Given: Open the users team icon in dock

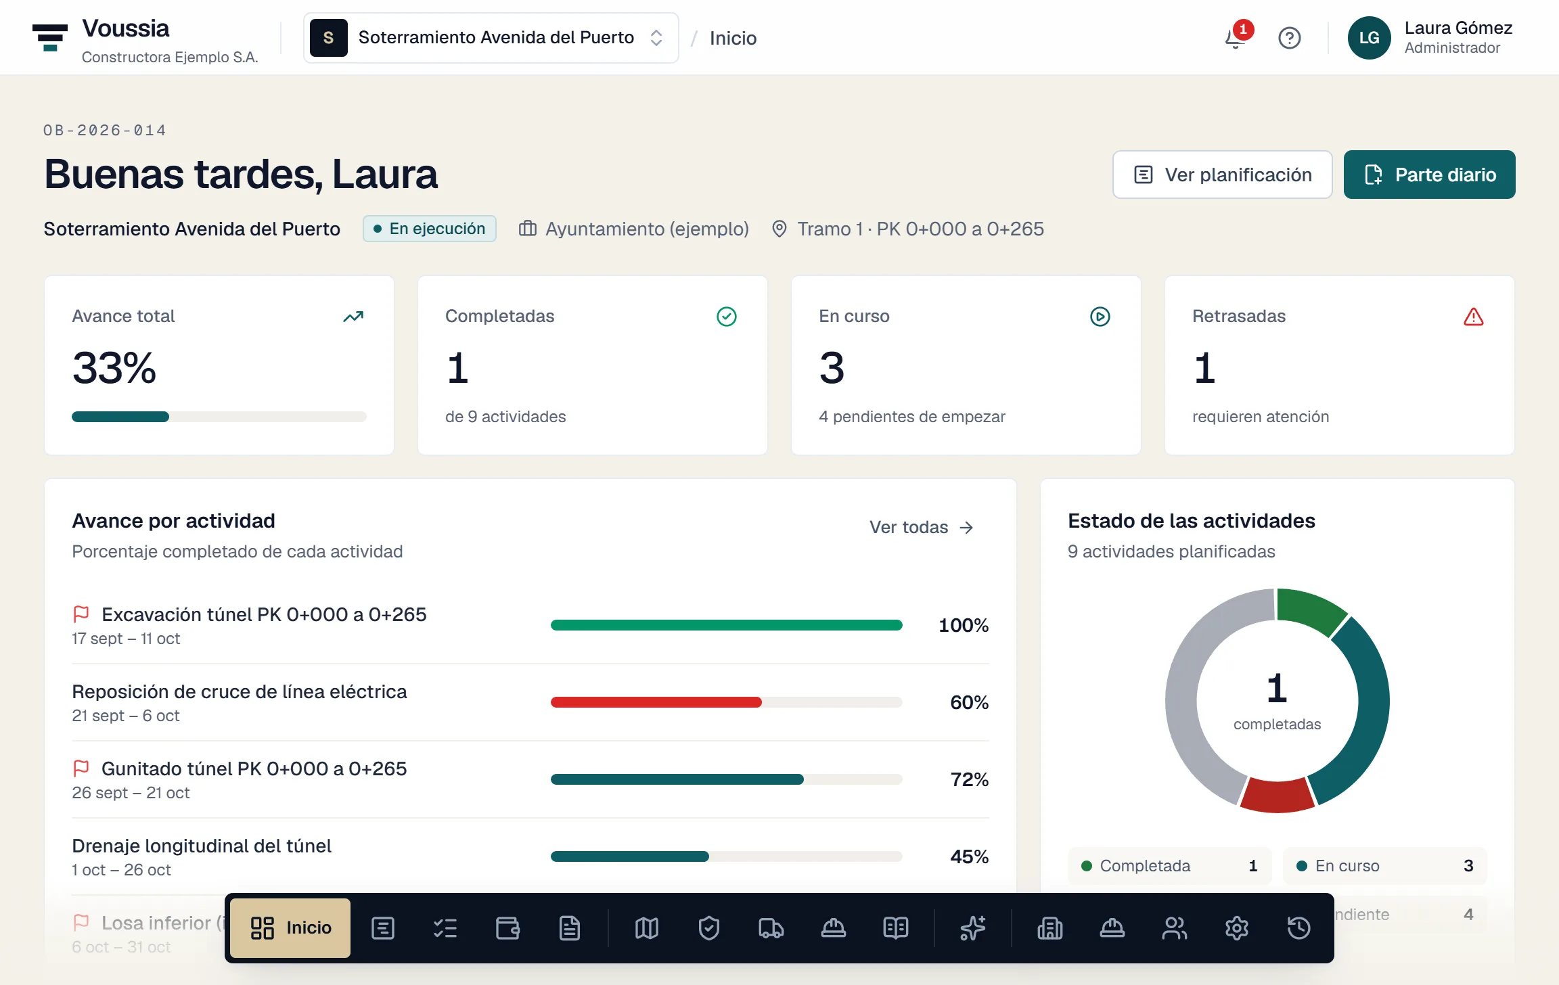Looking at the screenshot, I should tap(1175, 928).
